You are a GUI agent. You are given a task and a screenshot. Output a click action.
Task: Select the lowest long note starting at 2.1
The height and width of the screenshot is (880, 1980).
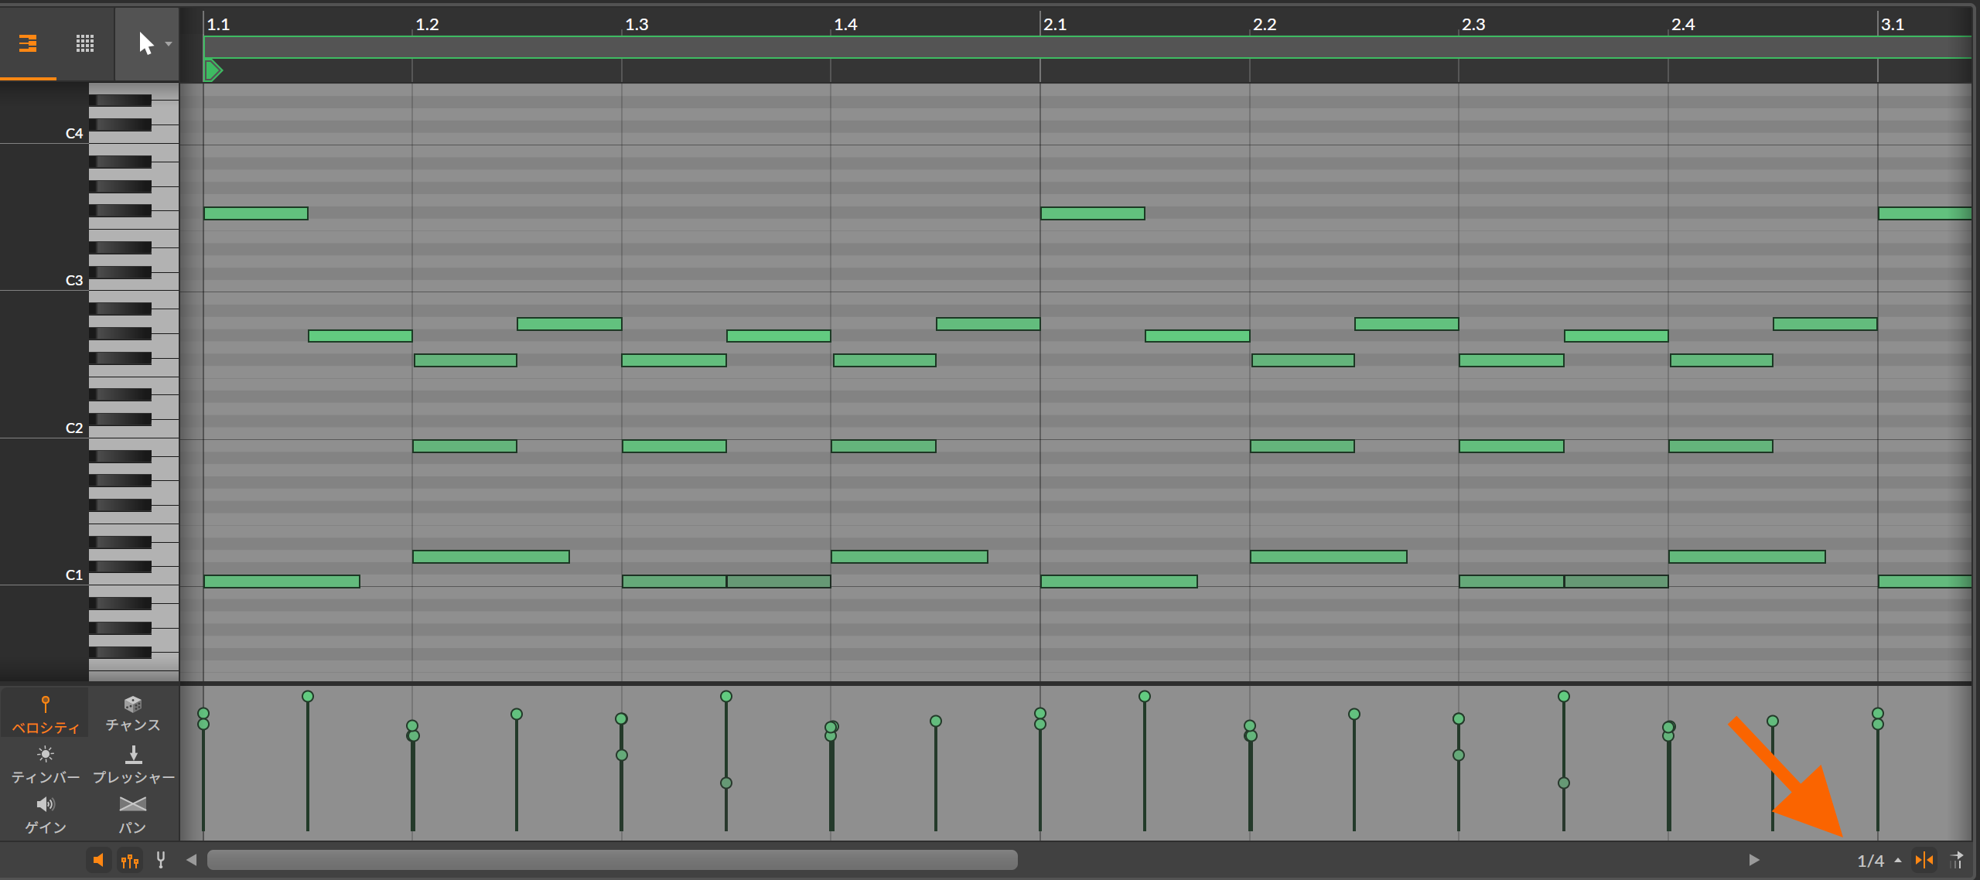(x=1119, y=582)
